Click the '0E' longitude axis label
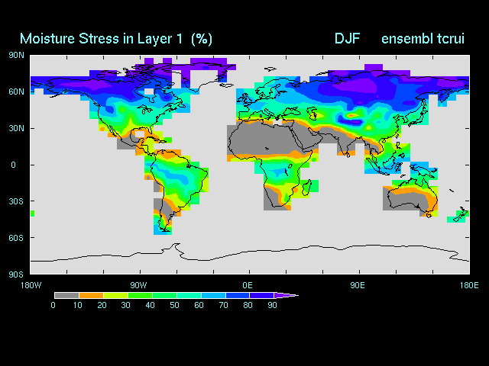This screenshot has width=489, height=366. tap(248, 285)
